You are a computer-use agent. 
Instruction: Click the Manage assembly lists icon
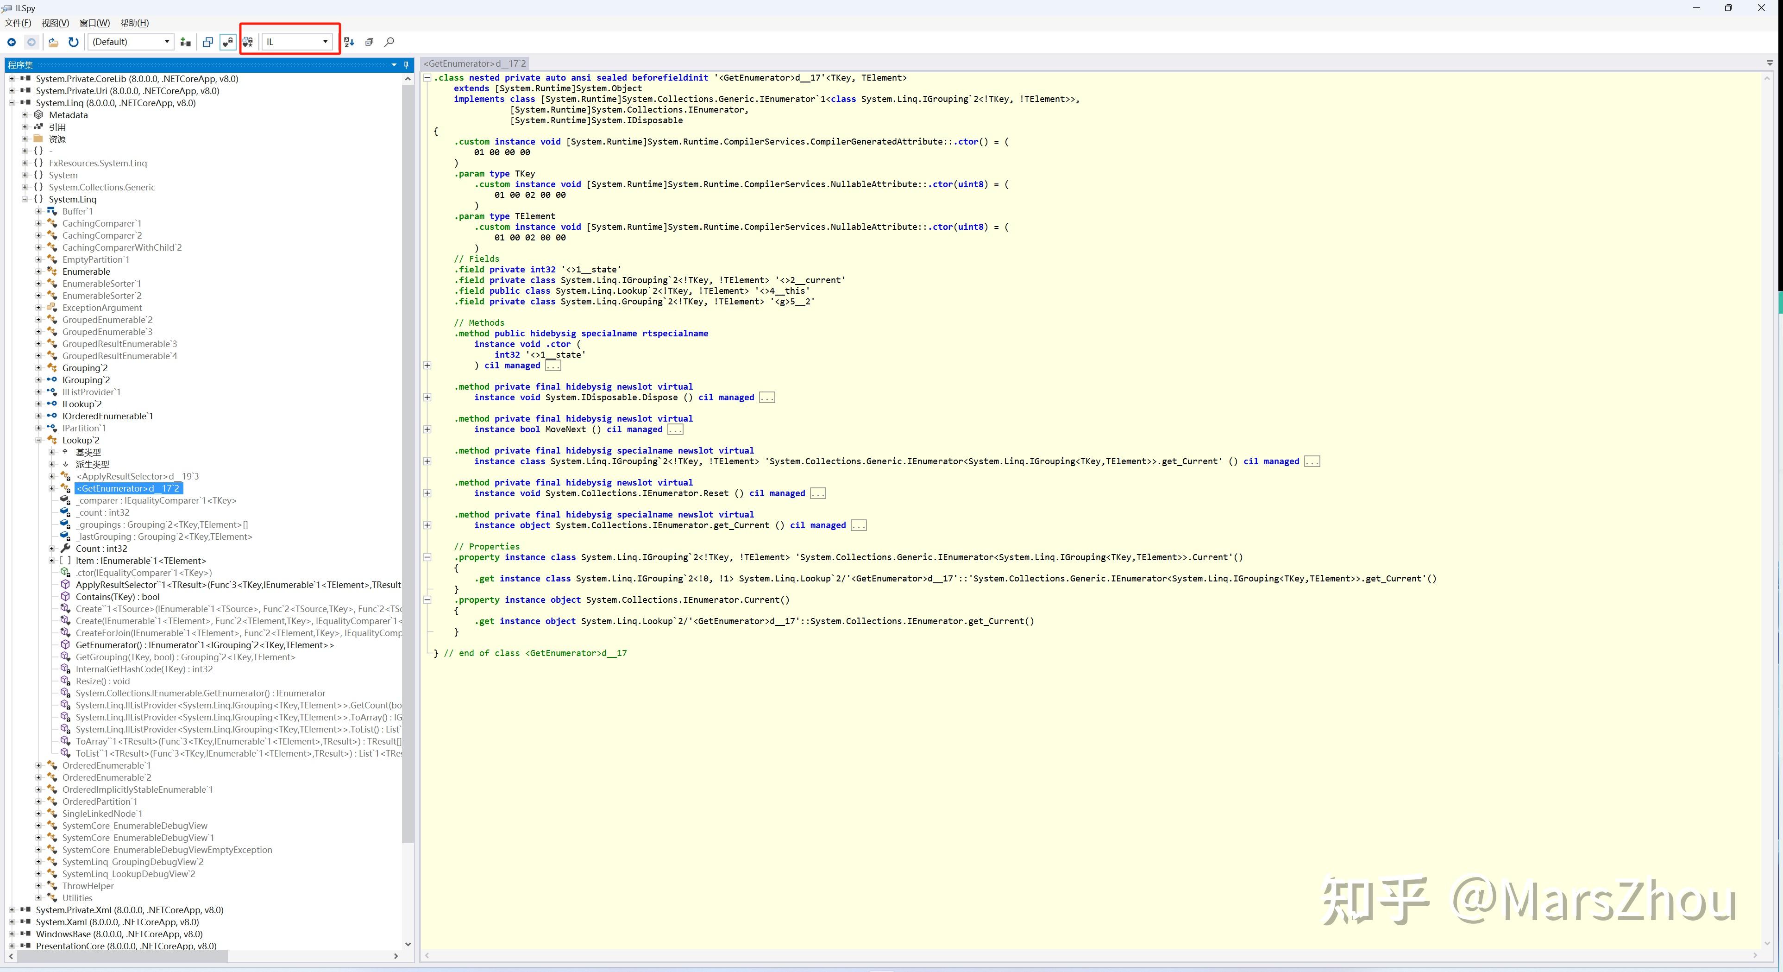[x=186, y=42]
